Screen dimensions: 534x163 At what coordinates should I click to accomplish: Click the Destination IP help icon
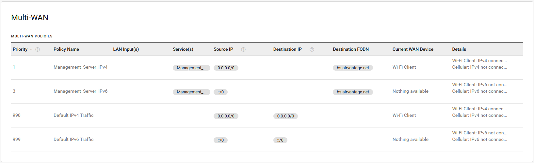[312, 49]
